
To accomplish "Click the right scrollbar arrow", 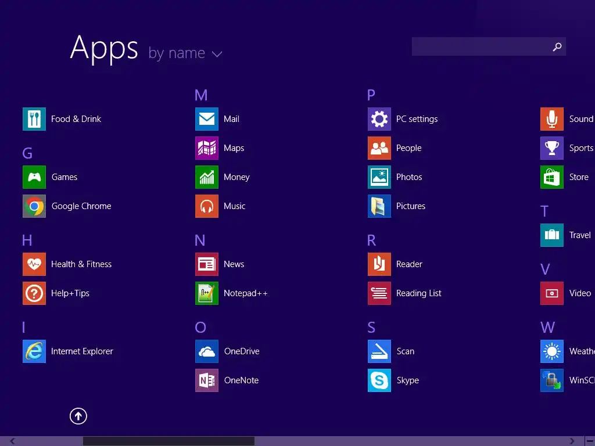I will click(x=572, y=441).
